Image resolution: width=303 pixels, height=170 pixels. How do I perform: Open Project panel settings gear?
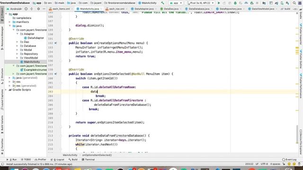(38, 9)
